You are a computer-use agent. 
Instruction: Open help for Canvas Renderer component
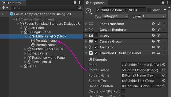tap(153, 29)
